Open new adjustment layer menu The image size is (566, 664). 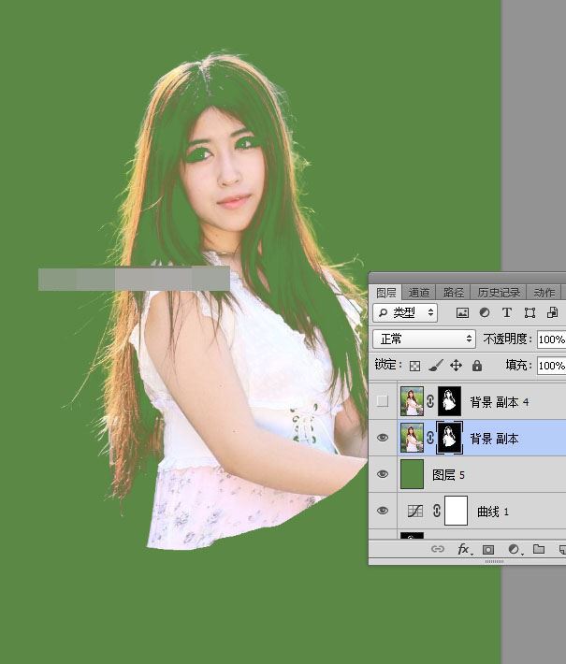pos(514,550)
